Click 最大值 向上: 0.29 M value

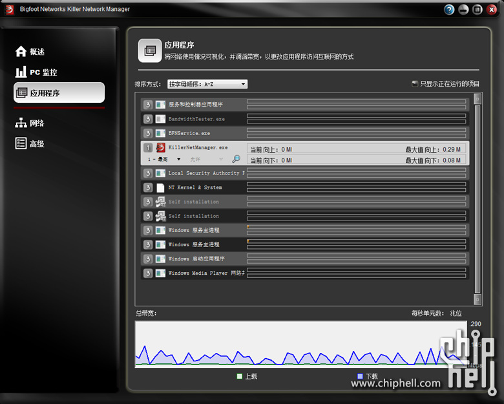tap(433, 149)
